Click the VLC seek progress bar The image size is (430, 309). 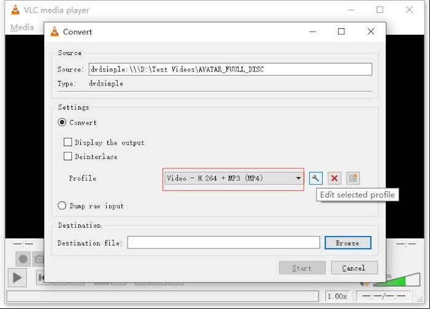[163, 296]
